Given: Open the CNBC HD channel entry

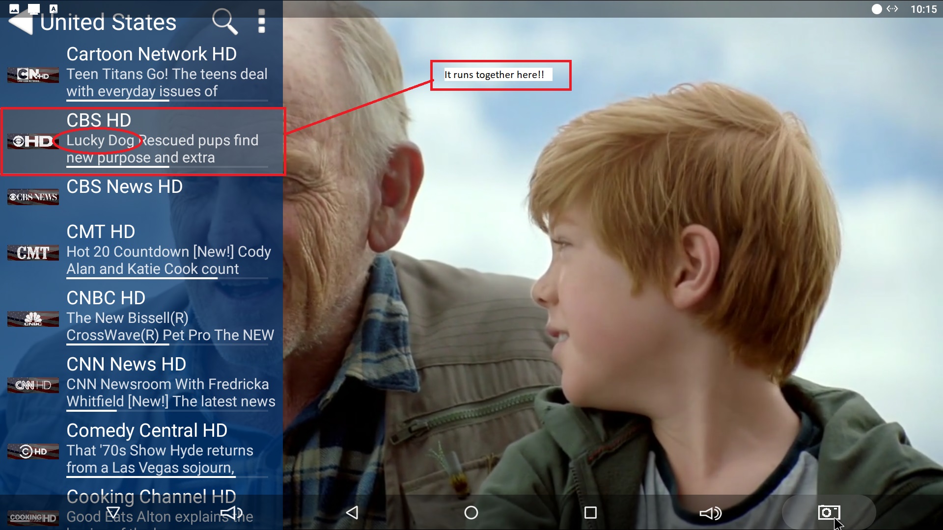Looking at the screenshot, I should 106,298.
